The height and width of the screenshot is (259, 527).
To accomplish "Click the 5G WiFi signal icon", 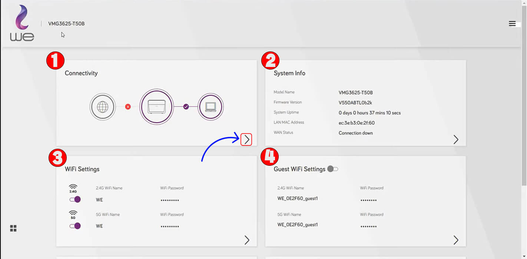I will pyautogui.click(x=73, y=215).
